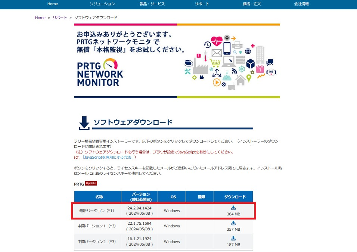The width and height of the screenshot is (357, 252).
Task: Click the PRTG promotional banner image
Action: tap(177, 61)
